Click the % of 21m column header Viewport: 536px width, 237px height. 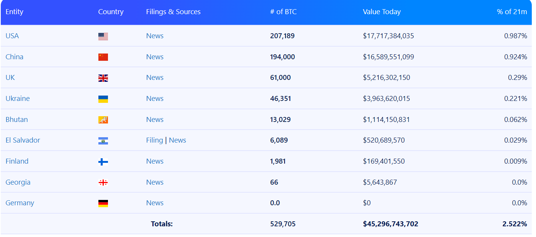[512, 12]
